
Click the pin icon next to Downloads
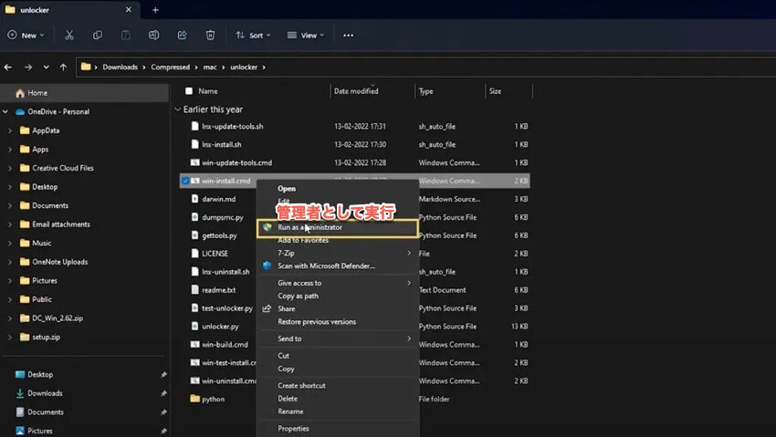pyautogui.click(x=163, y=393)
